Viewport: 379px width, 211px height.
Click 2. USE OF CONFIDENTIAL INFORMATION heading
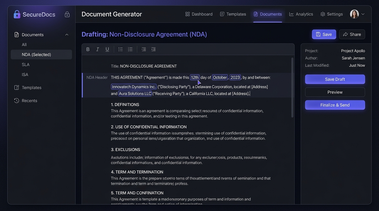coord(149,127)
